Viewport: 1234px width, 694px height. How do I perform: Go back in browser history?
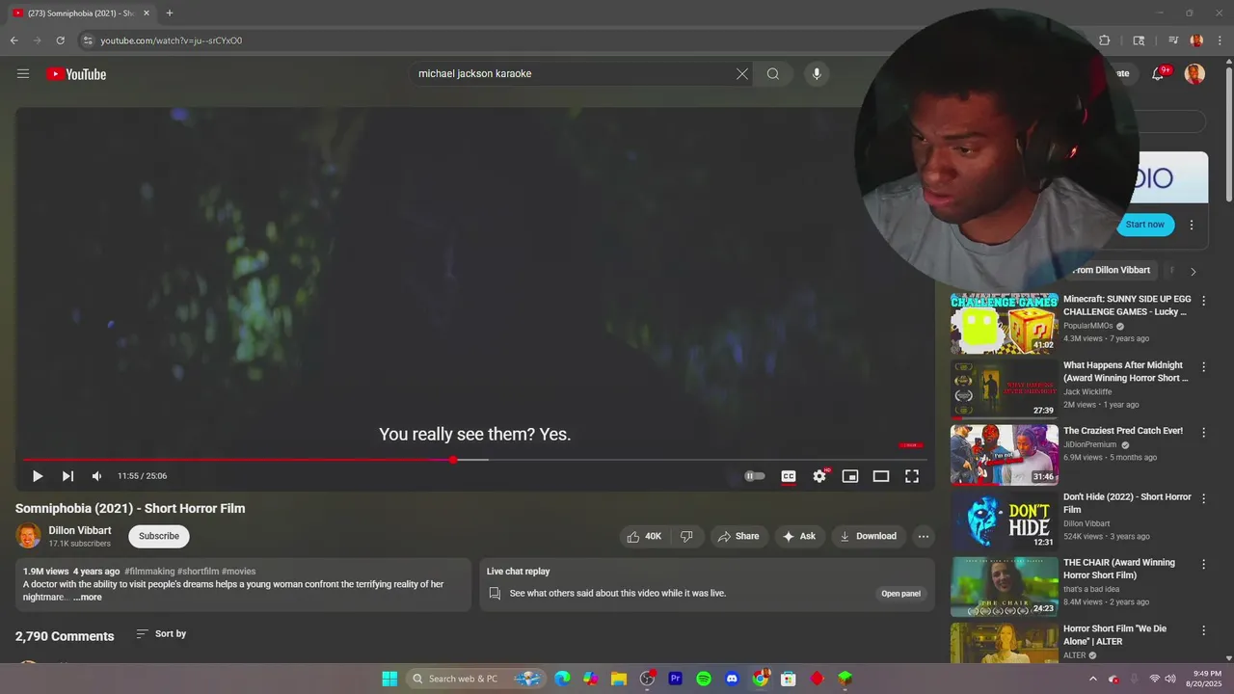click(13, 40)
